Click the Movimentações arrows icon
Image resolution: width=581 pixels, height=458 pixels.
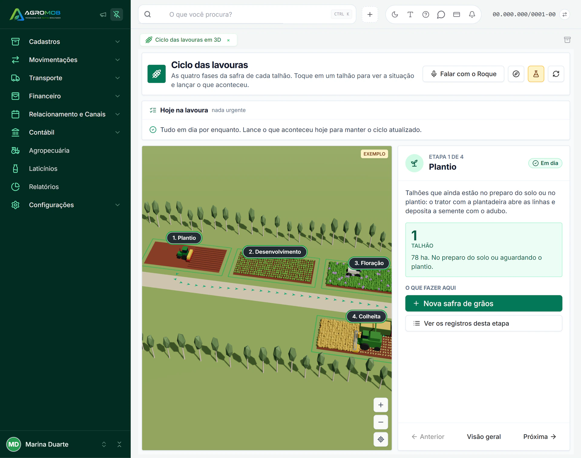pos(15,60)
